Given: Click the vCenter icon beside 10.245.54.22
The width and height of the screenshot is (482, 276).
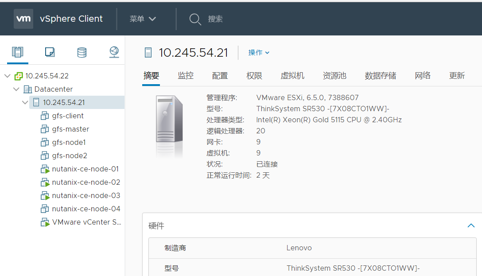Looking at the screenshot, I should point(19,76).
